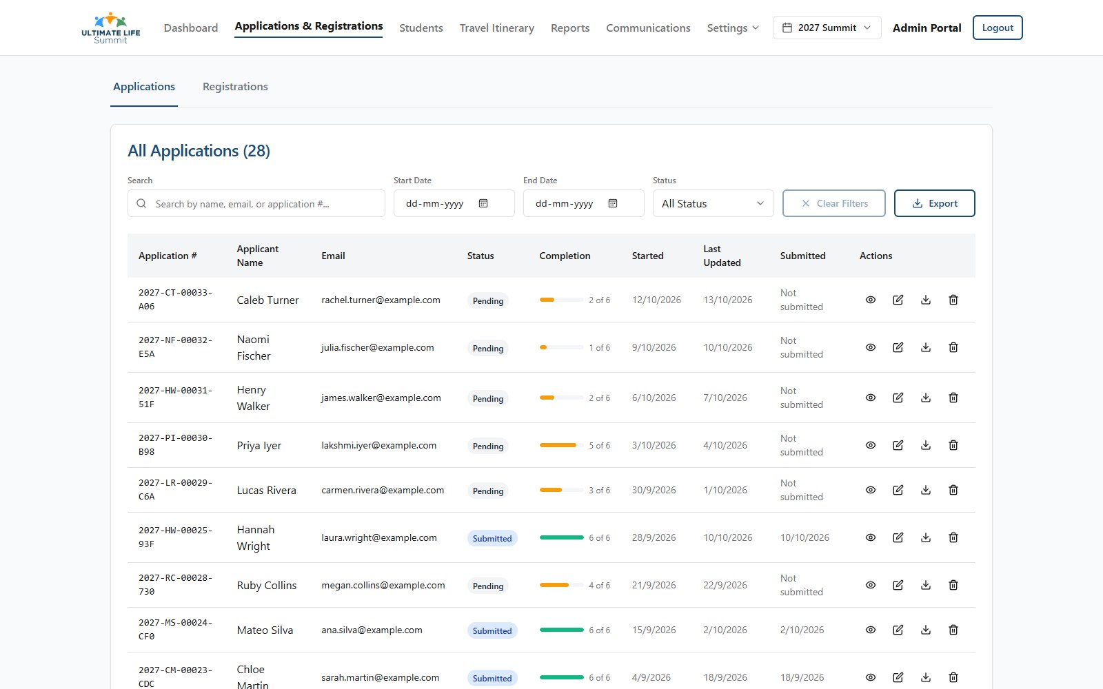The image size is (1103, 689).
Task: Click Priya Iyer's 5 of 6 progress bar
Action: pos(561,445)
